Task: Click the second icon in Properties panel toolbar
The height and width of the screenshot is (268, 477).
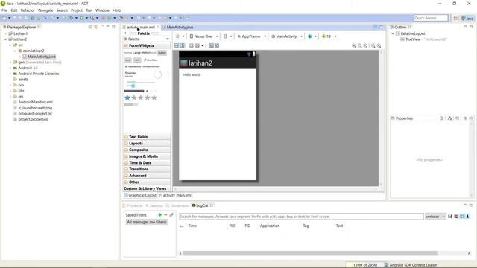Action: coord(449,118)
